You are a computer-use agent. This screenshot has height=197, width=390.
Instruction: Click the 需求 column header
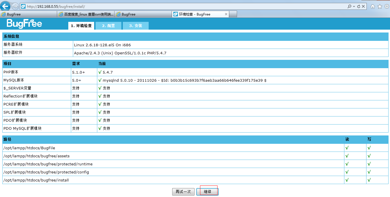point(76,64)
